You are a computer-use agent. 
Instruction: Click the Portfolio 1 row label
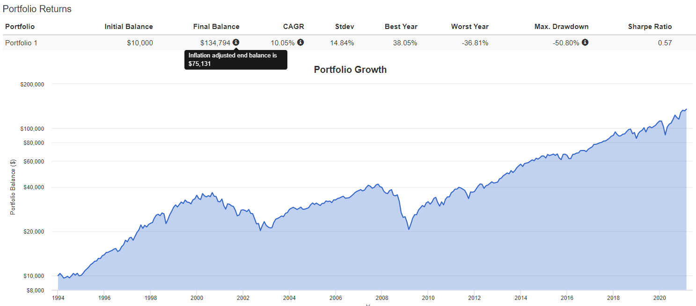pos(21,43)
